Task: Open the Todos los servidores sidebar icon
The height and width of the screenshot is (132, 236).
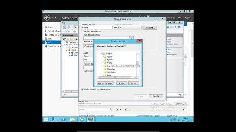Action: point(46,35)
